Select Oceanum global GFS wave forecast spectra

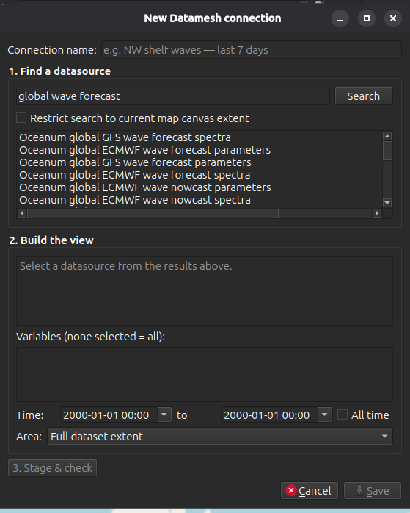point(125,137)
